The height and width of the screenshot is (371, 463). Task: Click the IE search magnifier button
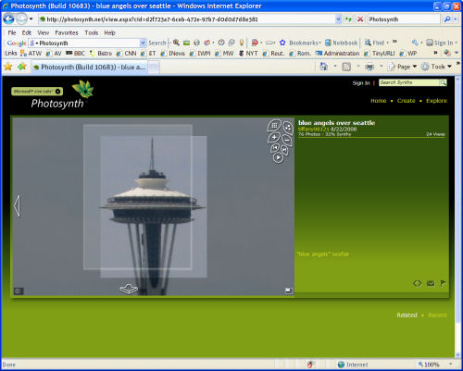click(447, 19)
